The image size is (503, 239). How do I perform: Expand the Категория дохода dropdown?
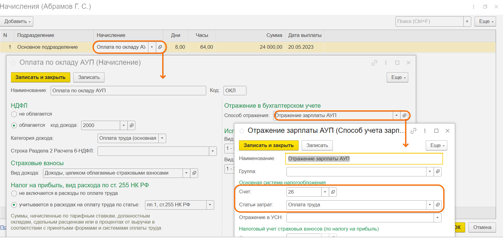(x=162, y=138)
